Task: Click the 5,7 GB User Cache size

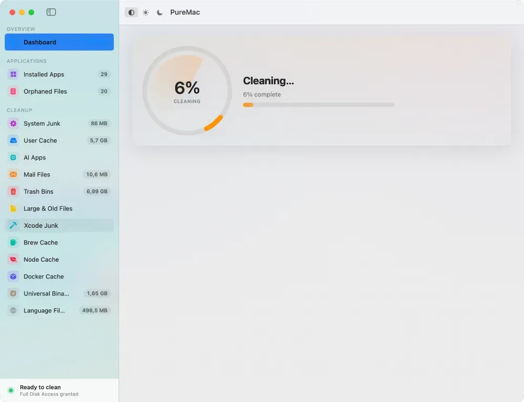Action: tap(99, 141)
